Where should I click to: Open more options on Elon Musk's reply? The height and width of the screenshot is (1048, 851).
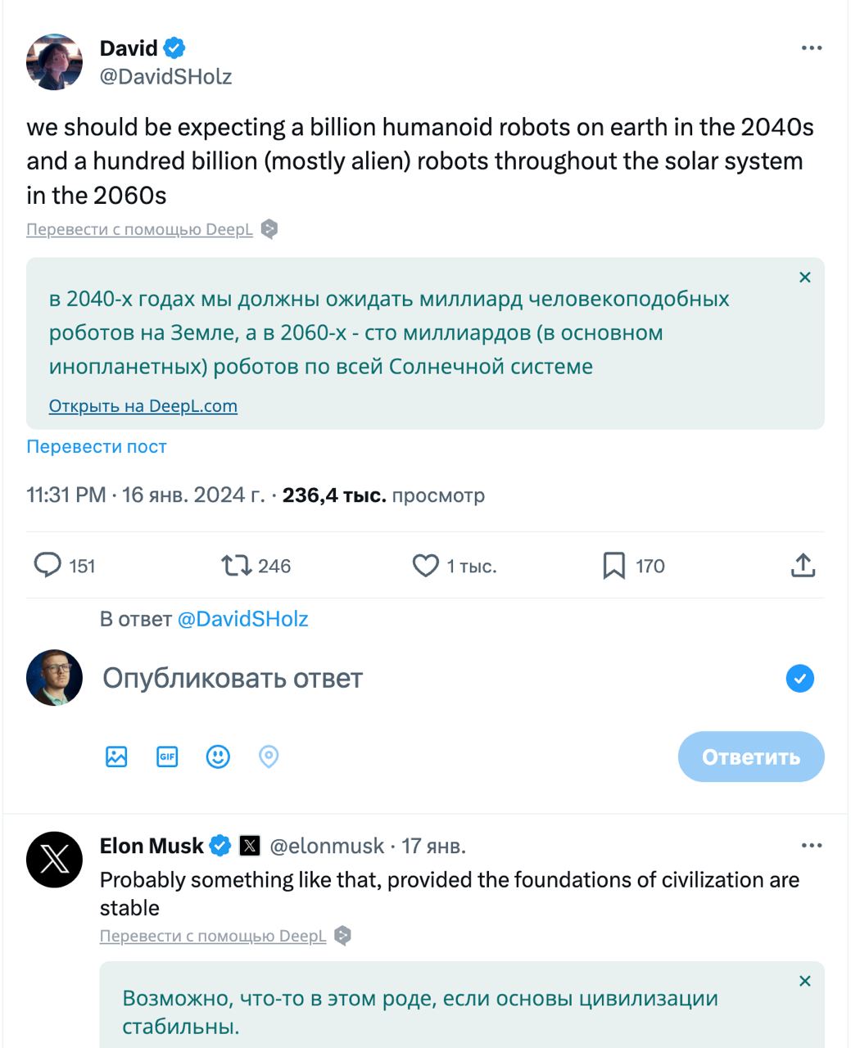tap(811, 846)
